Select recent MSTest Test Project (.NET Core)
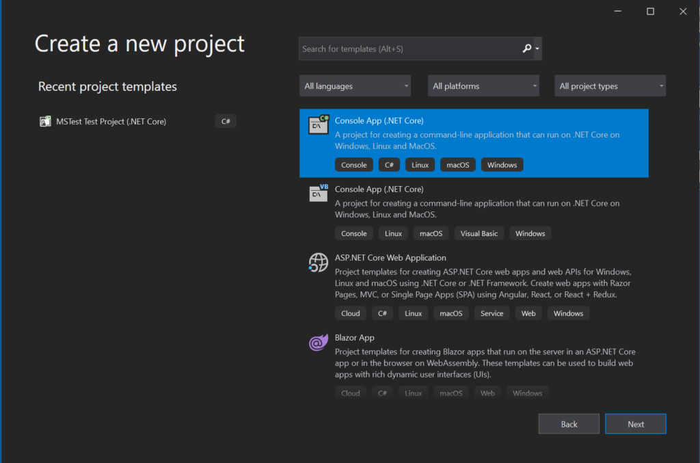700x463 pixels. (111, 122)
